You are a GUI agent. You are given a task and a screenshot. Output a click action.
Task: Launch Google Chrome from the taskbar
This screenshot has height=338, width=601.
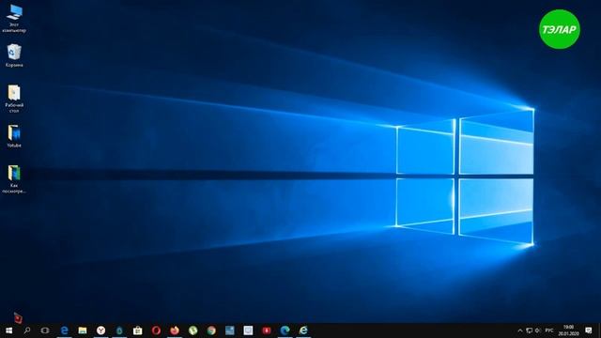tap(211, 330)
